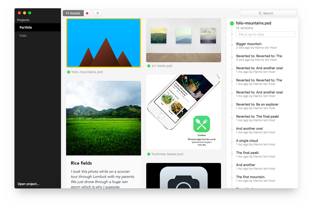The height and width of the screenshot is (209, 313).
Task: Click timeline dot beside Bigger mountain
Action: click(x=232, y=45)
